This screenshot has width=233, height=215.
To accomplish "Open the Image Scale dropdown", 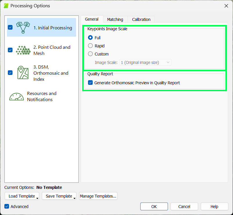I will click(145, 62).
